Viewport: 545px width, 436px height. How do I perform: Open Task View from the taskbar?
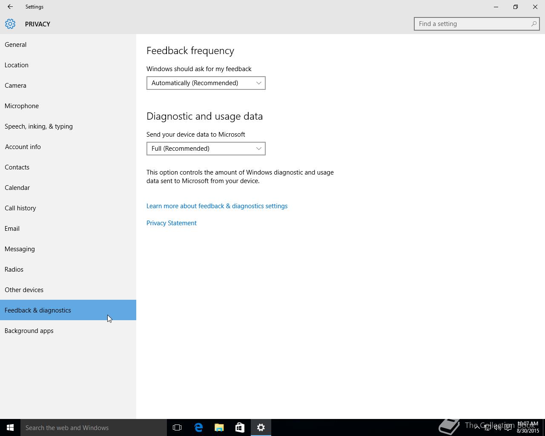coord(177,427)
